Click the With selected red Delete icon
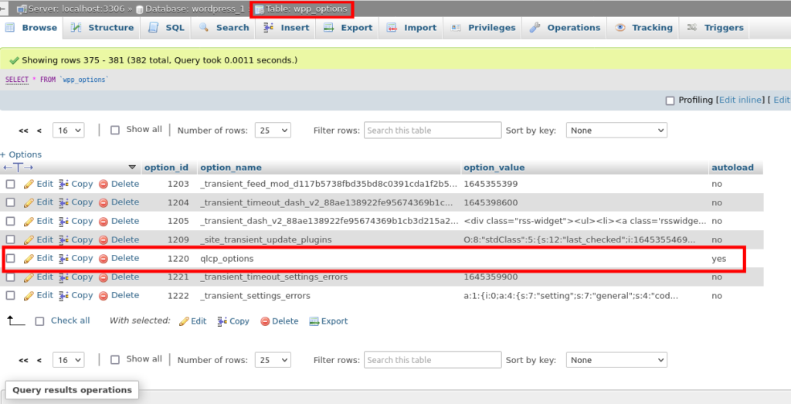The image size is (791, 404). tap(265, 321)
